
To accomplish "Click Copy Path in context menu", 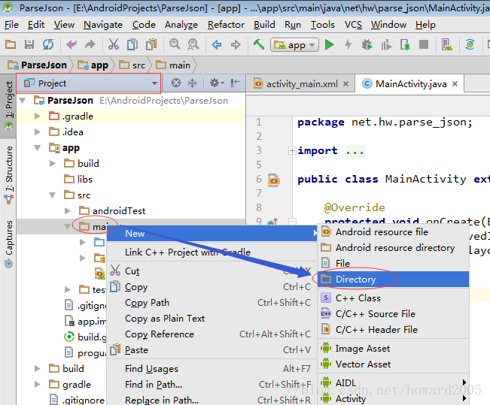I will [x=212, y=303].
